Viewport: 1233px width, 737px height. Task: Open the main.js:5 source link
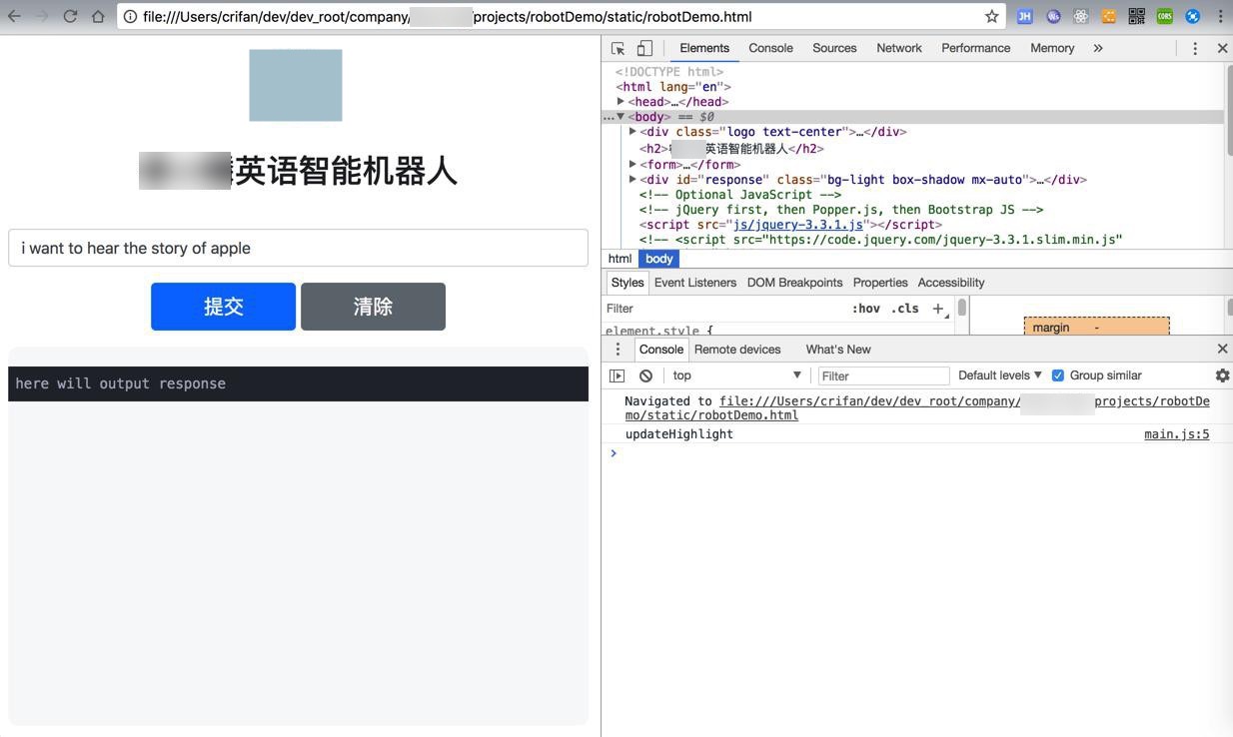tap(1177, 434)
